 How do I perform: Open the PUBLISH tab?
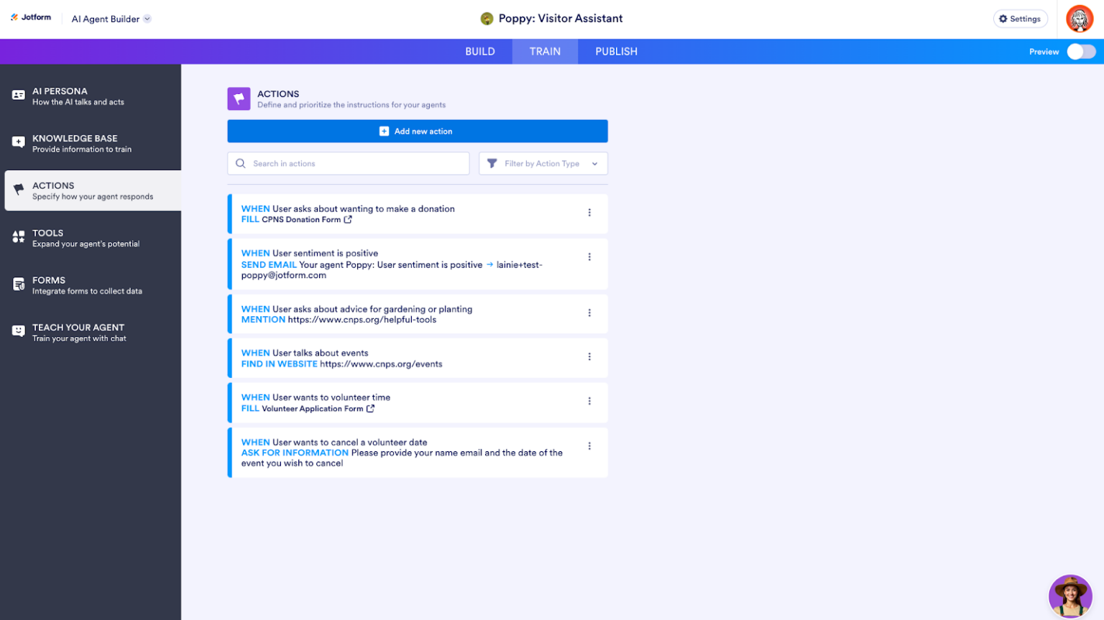[615, 51]
